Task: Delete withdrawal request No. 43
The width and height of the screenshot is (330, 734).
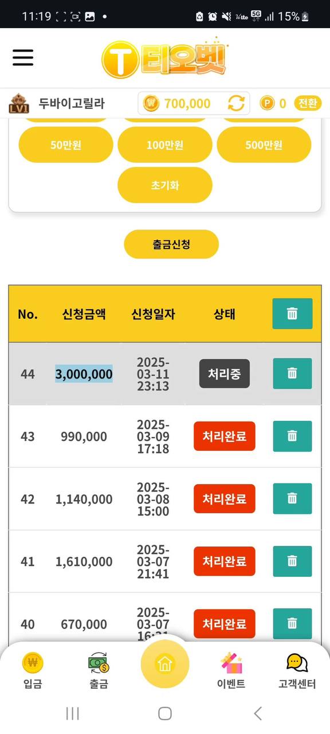Action: pyautogui.click(x=292, y=436)
